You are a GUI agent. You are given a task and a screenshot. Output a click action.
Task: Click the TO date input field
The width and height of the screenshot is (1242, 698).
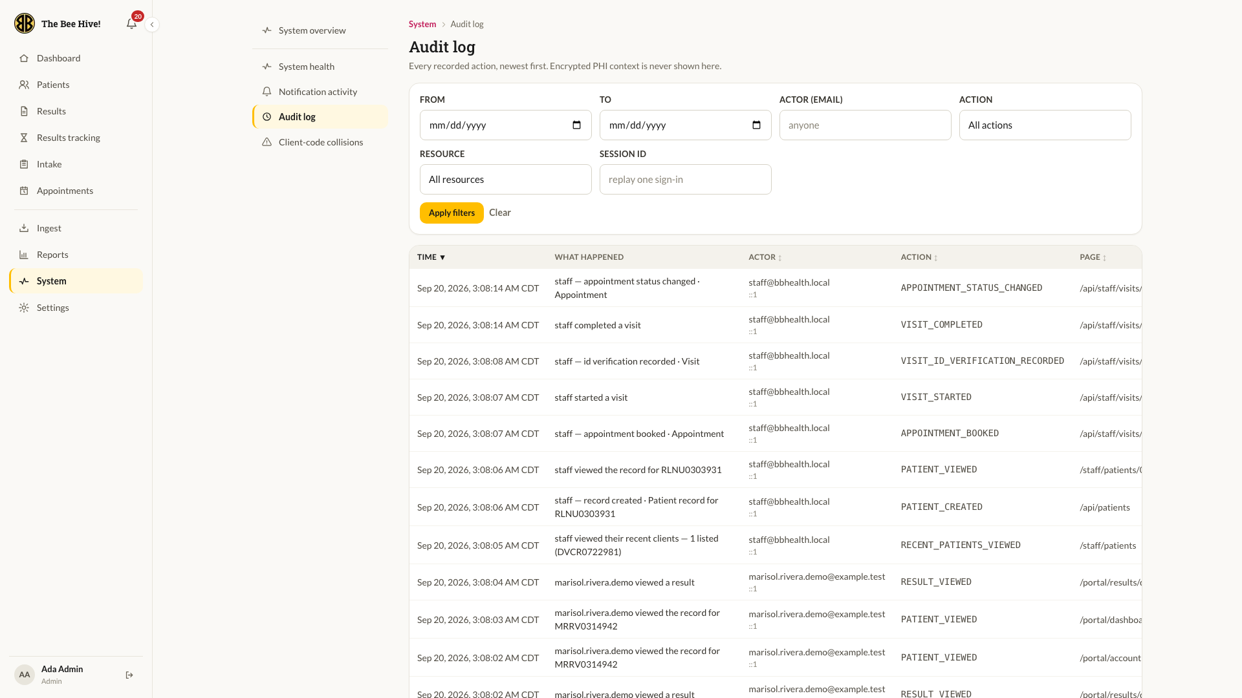[x=685, y=125]
